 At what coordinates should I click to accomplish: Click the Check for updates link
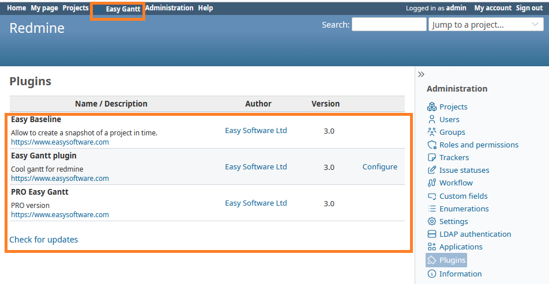(x=44, y=240)
